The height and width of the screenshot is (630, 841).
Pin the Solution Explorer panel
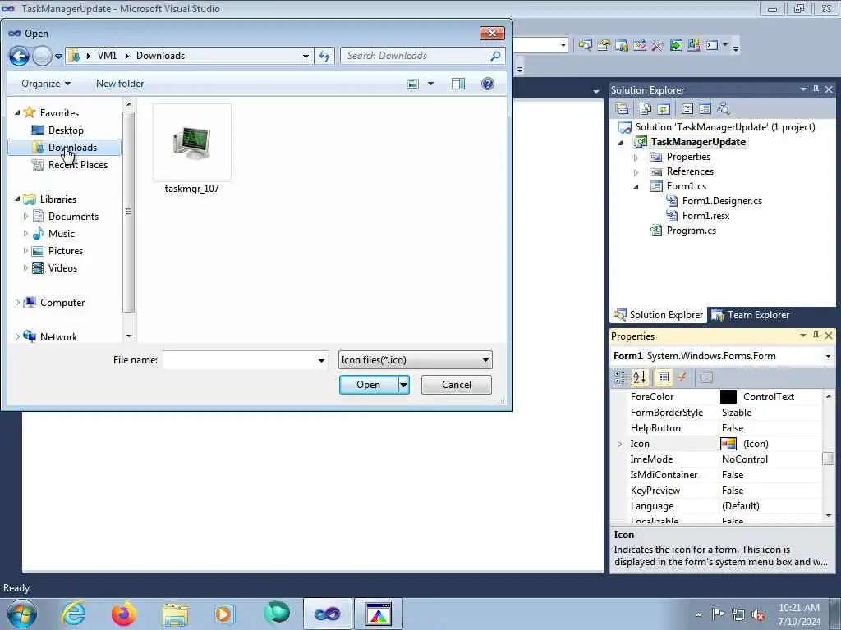pyautogui.click(x=816, y=89)
